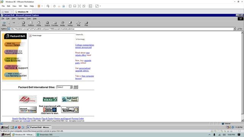Click the Microsoft BackOffice badge
The width and height of the screenshot is (244, 137).
click(x=70, y=110)
